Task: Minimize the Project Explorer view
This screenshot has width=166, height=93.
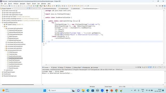Action: pos(38,8)
